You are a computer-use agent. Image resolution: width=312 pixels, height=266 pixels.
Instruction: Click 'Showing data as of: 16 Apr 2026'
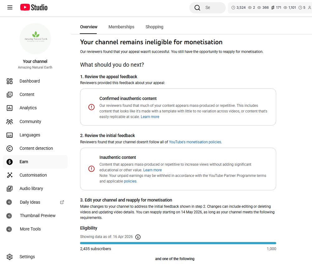coord(106,237)
